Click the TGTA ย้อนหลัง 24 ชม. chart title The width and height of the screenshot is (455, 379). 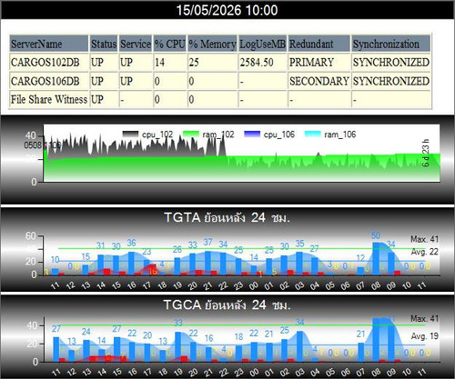[227, 217]
